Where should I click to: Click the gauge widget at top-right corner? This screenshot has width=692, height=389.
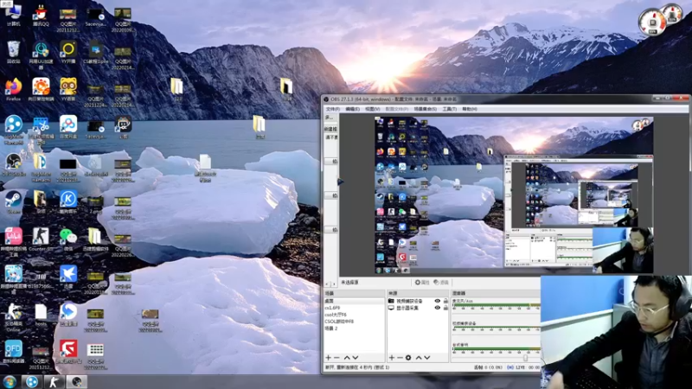pos(659,19)
